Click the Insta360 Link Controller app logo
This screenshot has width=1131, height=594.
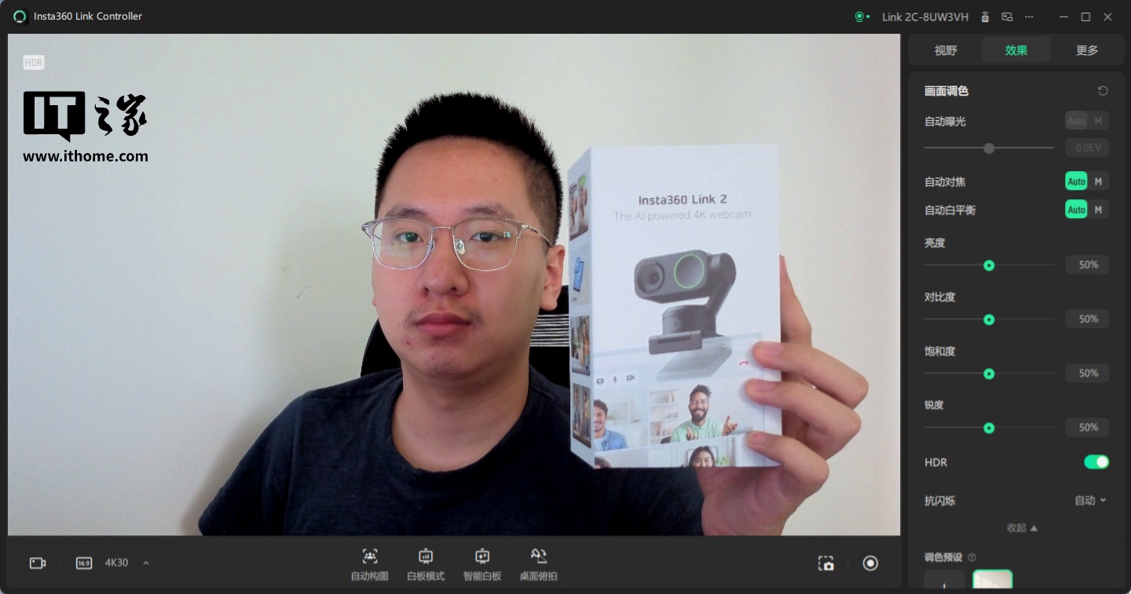pyautogui.click(x=20, y=16)
